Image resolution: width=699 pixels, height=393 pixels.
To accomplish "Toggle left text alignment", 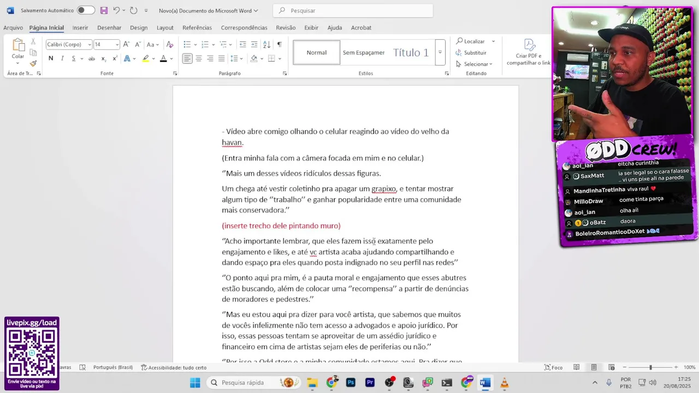I will (187, 58).
